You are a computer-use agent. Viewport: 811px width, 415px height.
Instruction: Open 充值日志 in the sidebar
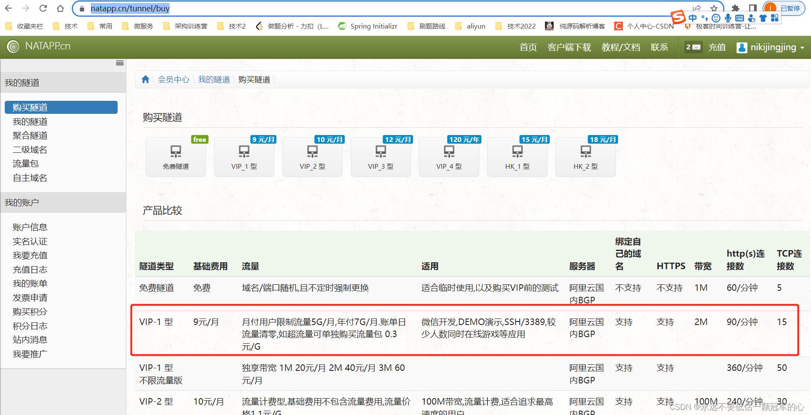30,270
